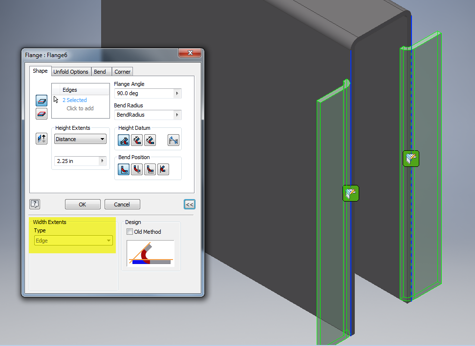Open the Width Extents Type dropdown
The height and width of the screenshot is (346, 475).
(73, 241)
